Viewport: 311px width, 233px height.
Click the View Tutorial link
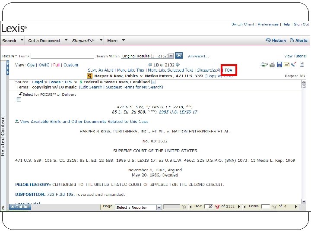pos(295,56)
